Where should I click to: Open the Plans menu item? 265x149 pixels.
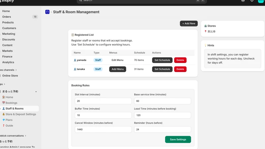pyautogui.click(x=7, y=120)
